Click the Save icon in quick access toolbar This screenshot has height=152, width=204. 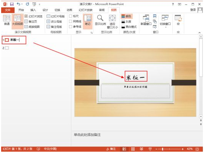pos(12,4)
